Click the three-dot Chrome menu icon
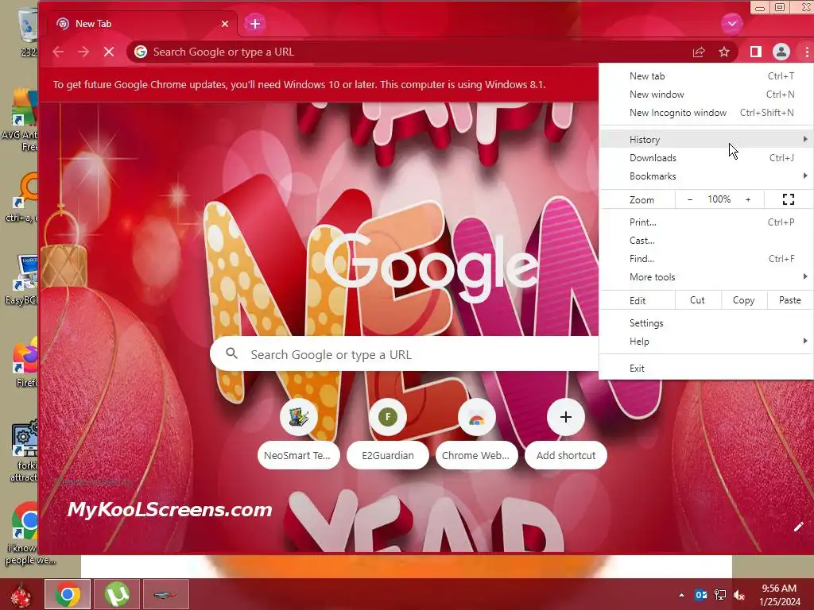814x610 pixels. pyautogui.click(x=806, y=52)
